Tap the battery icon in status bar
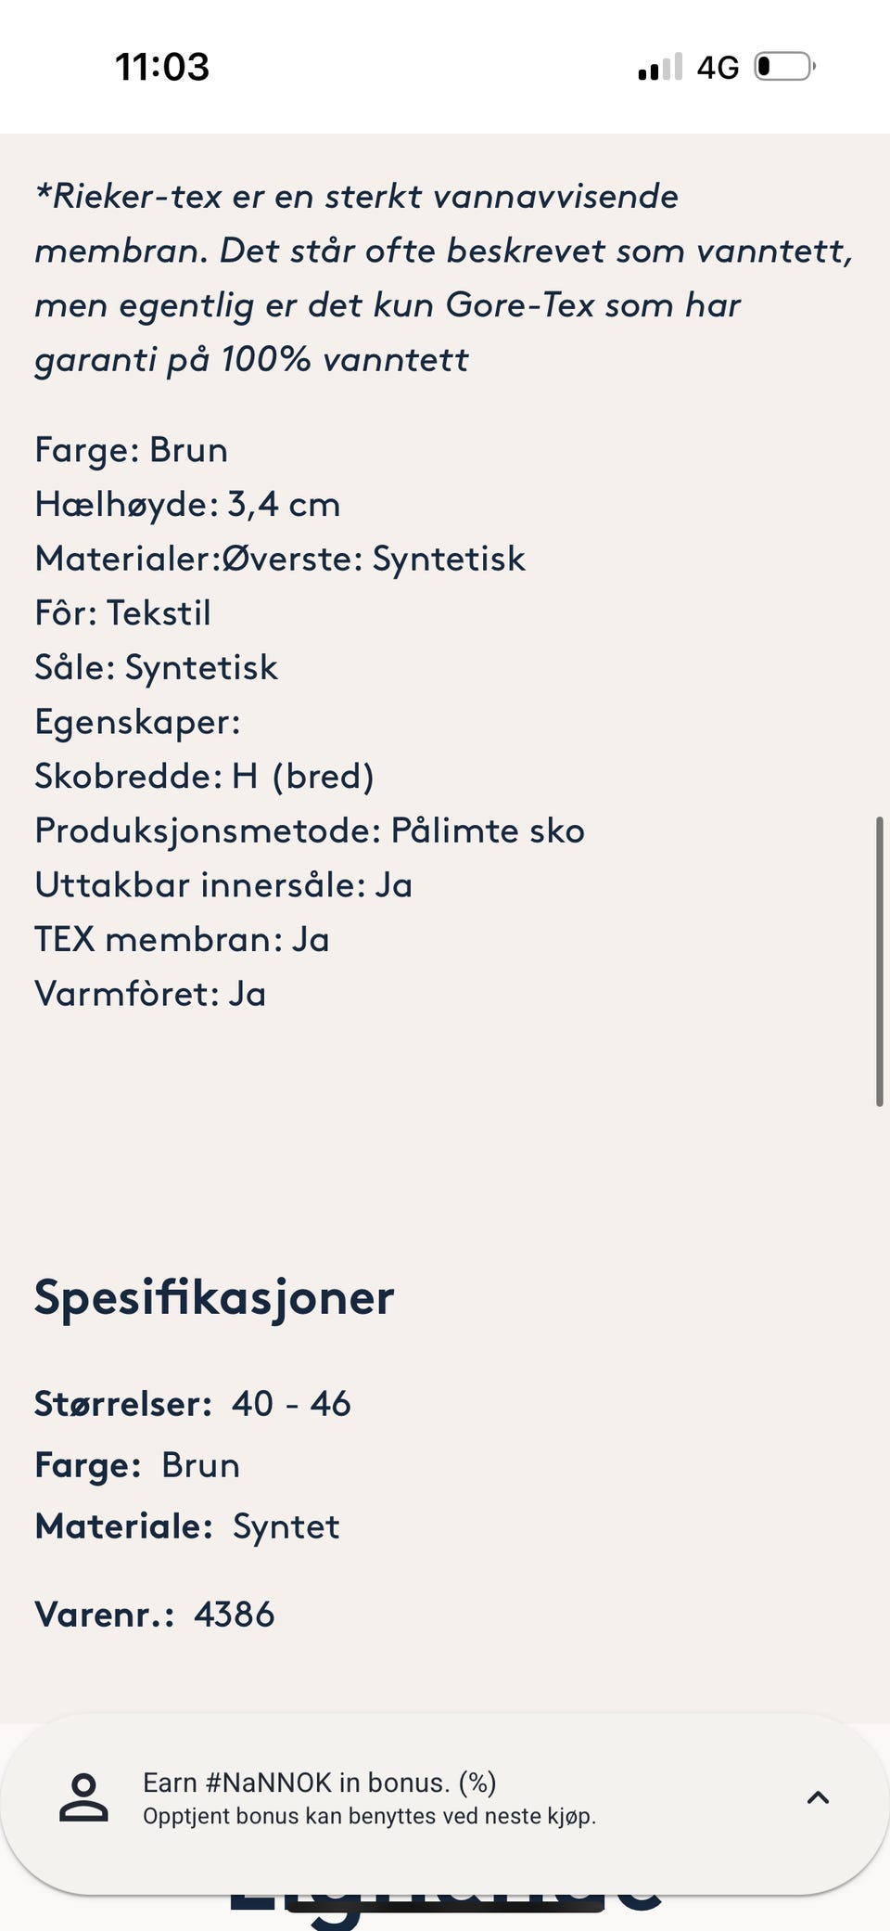 (784, 67)
